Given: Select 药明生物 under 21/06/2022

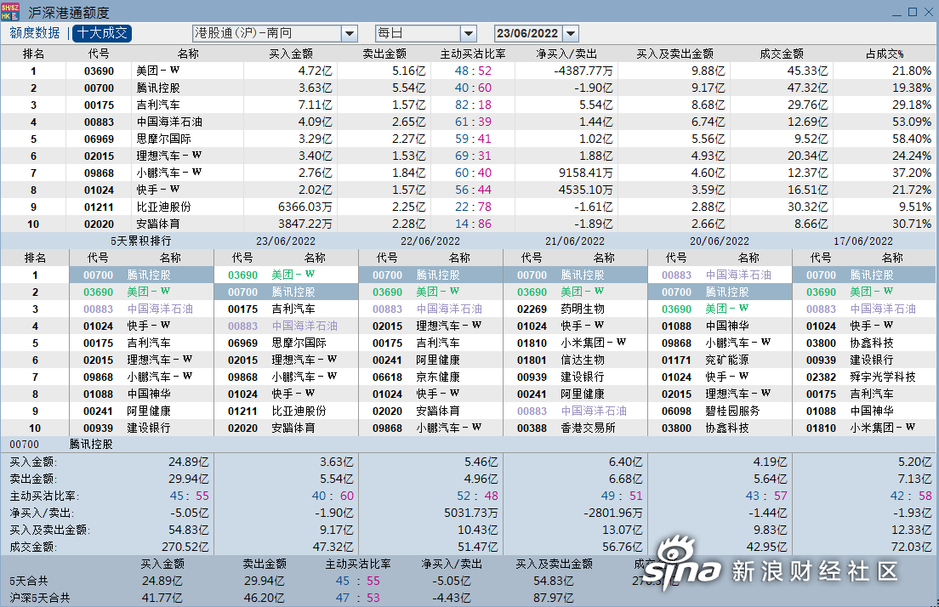Looking at the screenshot, I should (x=583, y=309).
